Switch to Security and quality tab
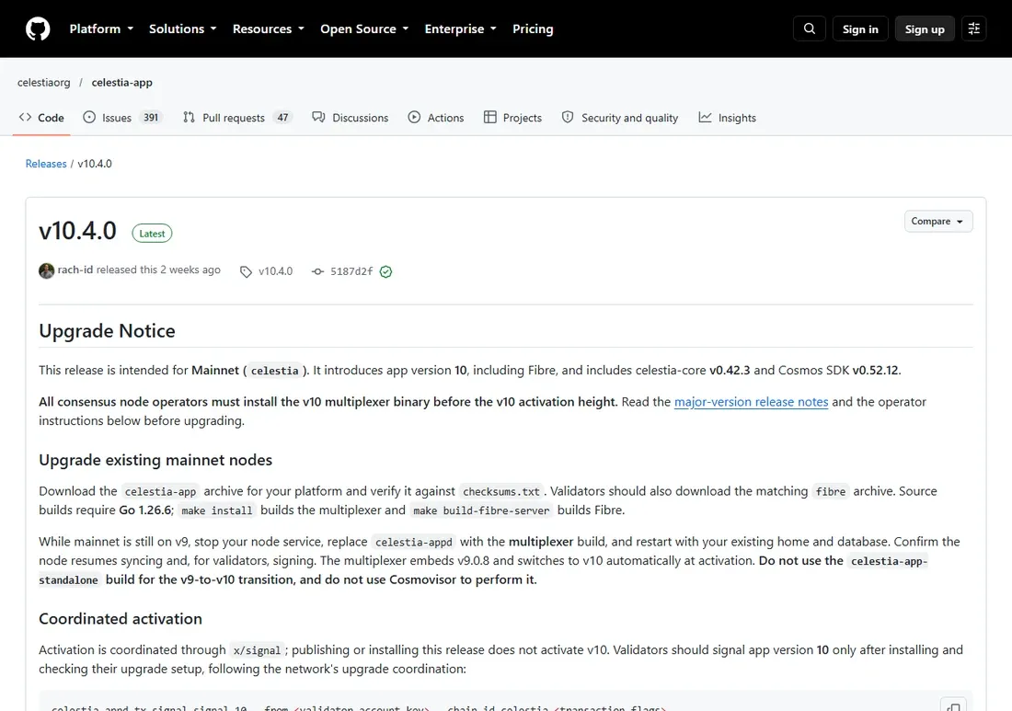The height and width of the screenshot is (711, 1012). 620,118
